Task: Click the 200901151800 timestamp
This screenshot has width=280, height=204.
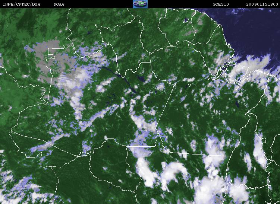Action: pyautogui.click(x=262, y=4)
